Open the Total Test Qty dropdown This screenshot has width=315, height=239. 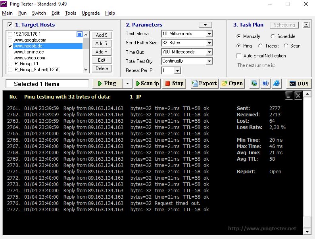[x=209, y=61]
